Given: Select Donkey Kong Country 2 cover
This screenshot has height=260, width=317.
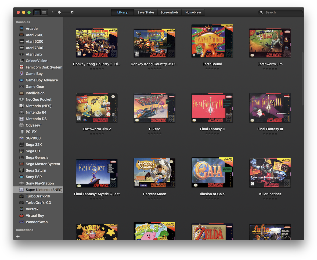Looking at the screenshot, I should pyautogui.click(x=97, y=43).
